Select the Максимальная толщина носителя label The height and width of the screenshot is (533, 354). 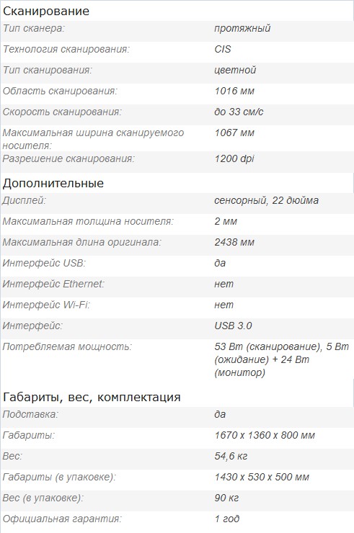tap(88, 221)
